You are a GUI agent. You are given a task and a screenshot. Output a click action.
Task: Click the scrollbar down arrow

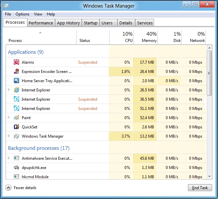click(209, 177)
